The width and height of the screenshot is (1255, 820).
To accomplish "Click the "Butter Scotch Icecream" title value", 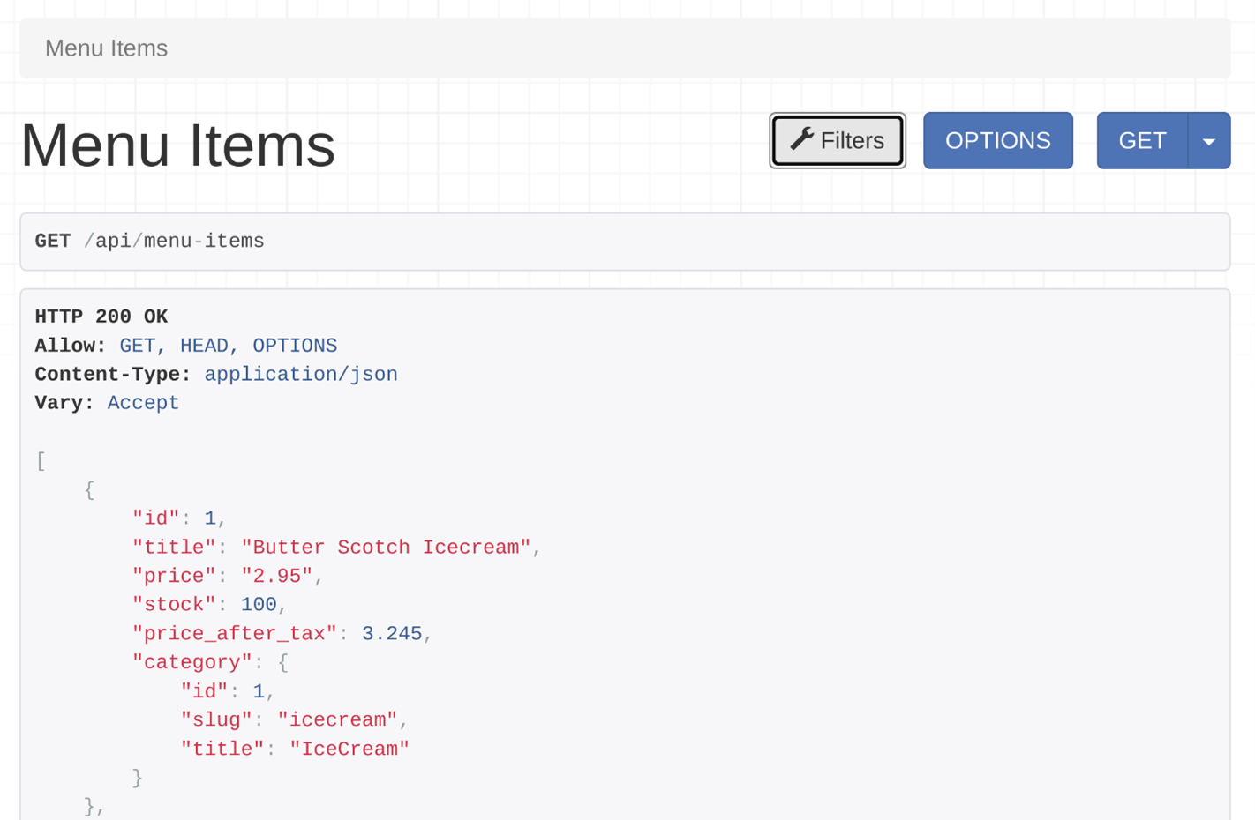I will click(x=386, y=548).
